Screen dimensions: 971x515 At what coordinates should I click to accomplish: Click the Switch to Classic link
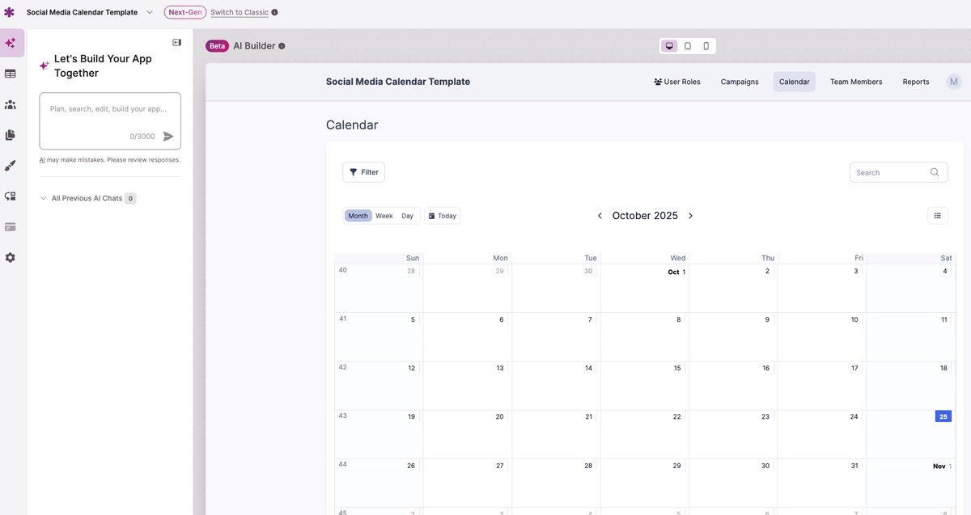[x=239, y=12]
